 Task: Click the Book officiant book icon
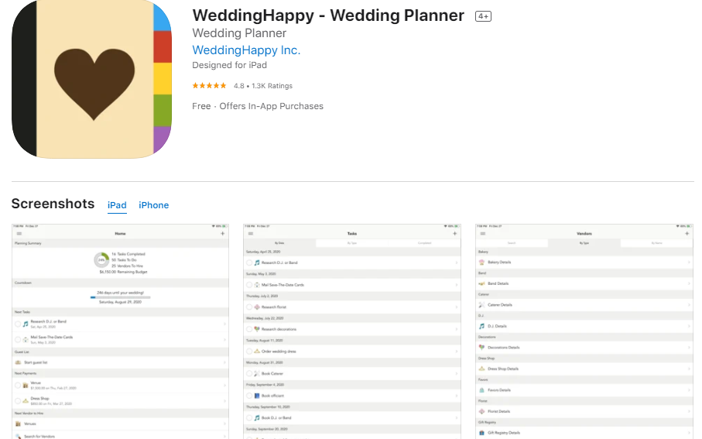[257, 396]
